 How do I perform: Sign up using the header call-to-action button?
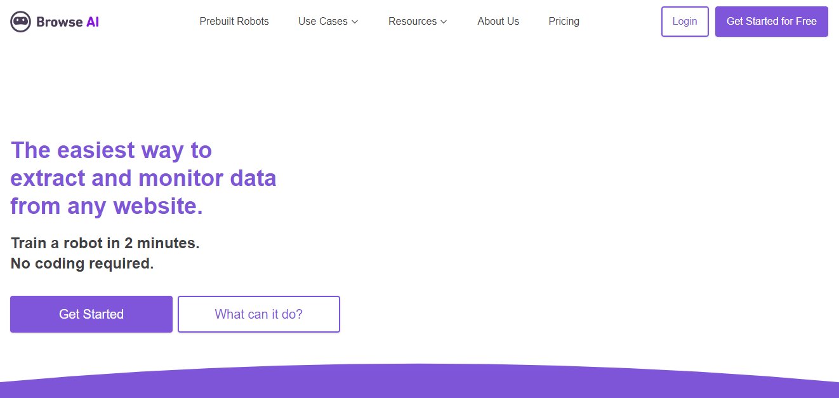coord(771,21)
